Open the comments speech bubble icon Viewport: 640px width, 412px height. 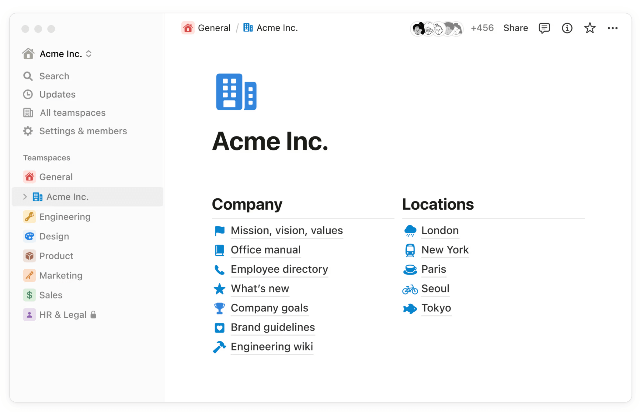pos(544,28)
